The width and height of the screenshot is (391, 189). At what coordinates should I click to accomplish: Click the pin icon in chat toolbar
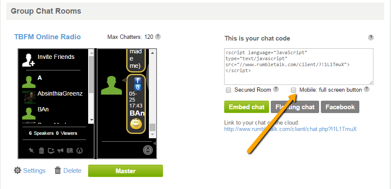[31, 151]
